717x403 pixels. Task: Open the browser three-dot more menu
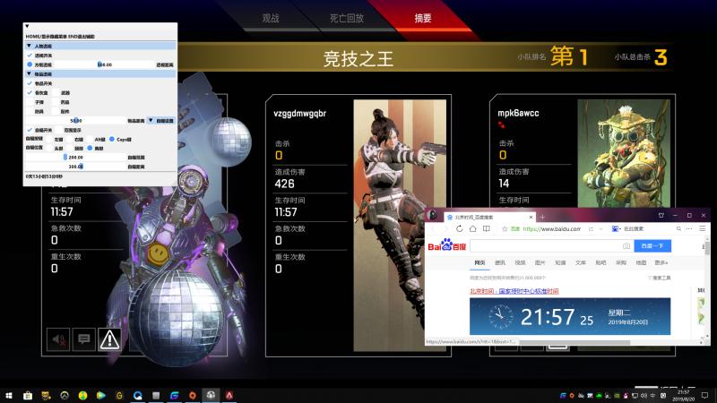click(689, 228)
